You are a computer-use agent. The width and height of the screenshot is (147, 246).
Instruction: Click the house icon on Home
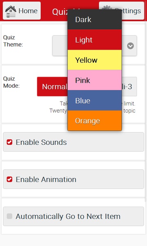pos(11,11)
